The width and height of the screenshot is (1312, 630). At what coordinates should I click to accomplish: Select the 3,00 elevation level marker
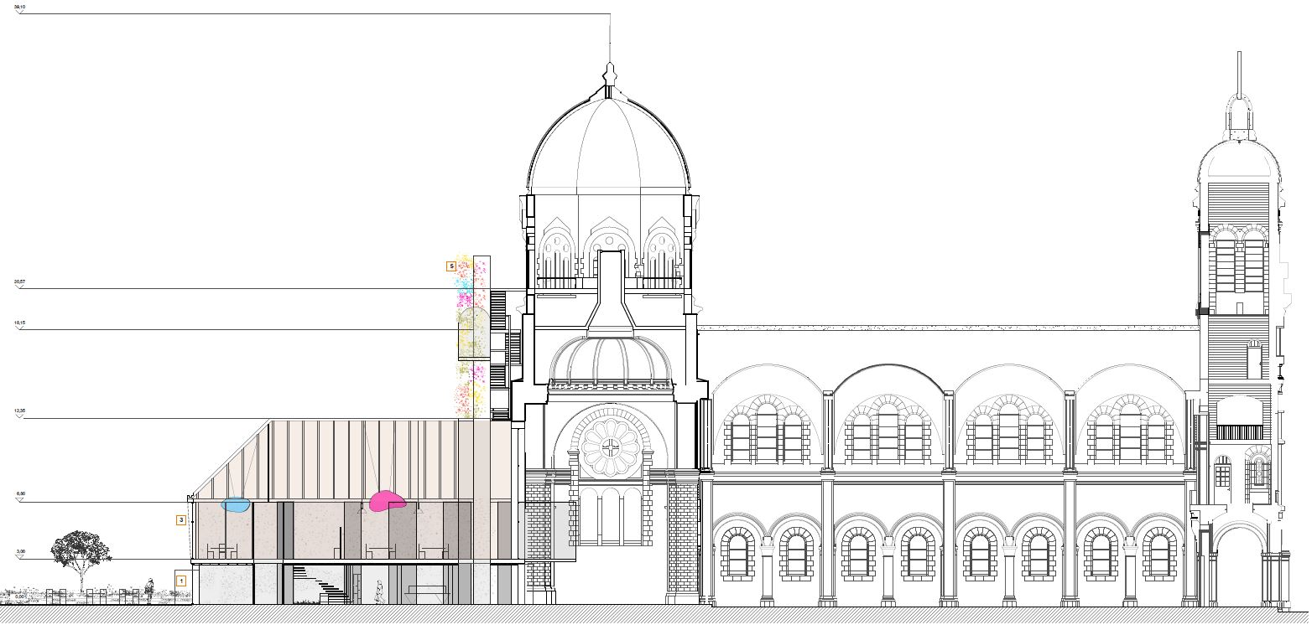pyautogui.click(x=19, y=554)
